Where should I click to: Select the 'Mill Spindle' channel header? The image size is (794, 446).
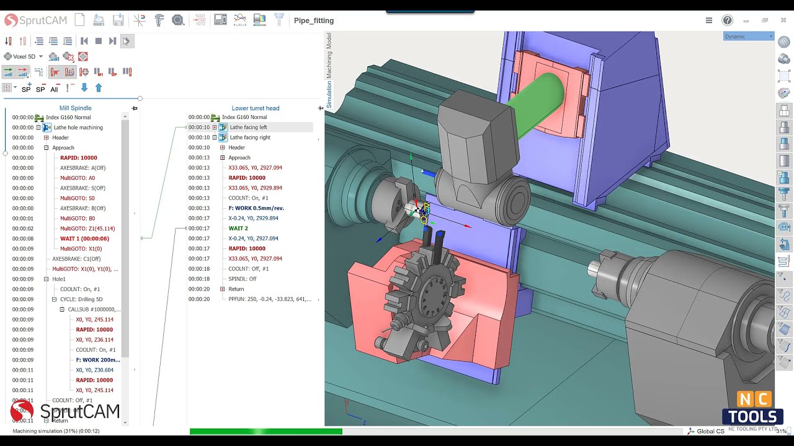point(76,108)
